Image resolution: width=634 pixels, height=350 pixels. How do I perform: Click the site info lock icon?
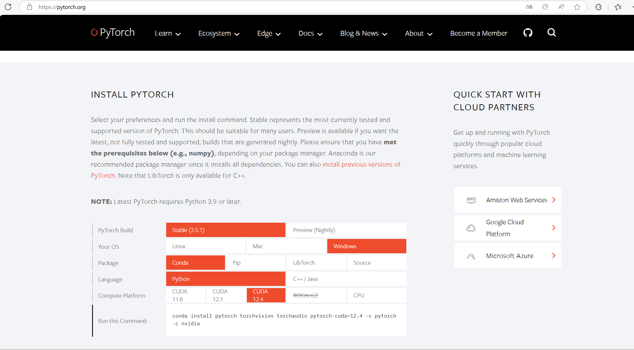(x=30, y=7)
